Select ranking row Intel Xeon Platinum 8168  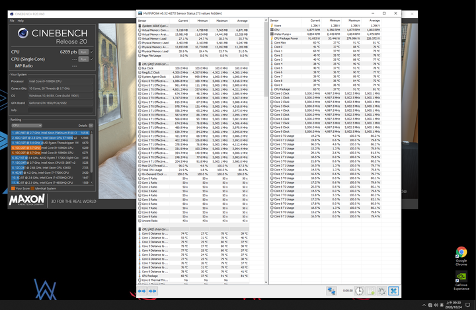pos(50,133)
